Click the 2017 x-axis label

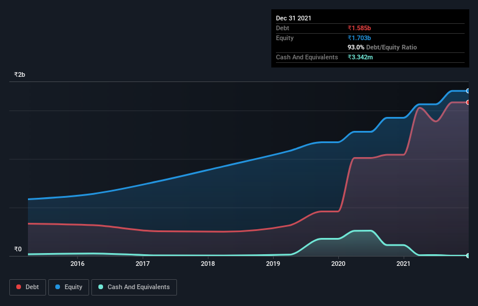coord(143,264)
